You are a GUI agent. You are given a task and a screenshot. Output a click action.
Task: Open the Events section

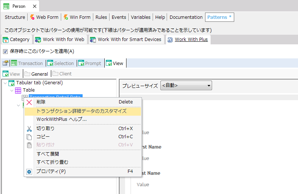click(119, 17)
